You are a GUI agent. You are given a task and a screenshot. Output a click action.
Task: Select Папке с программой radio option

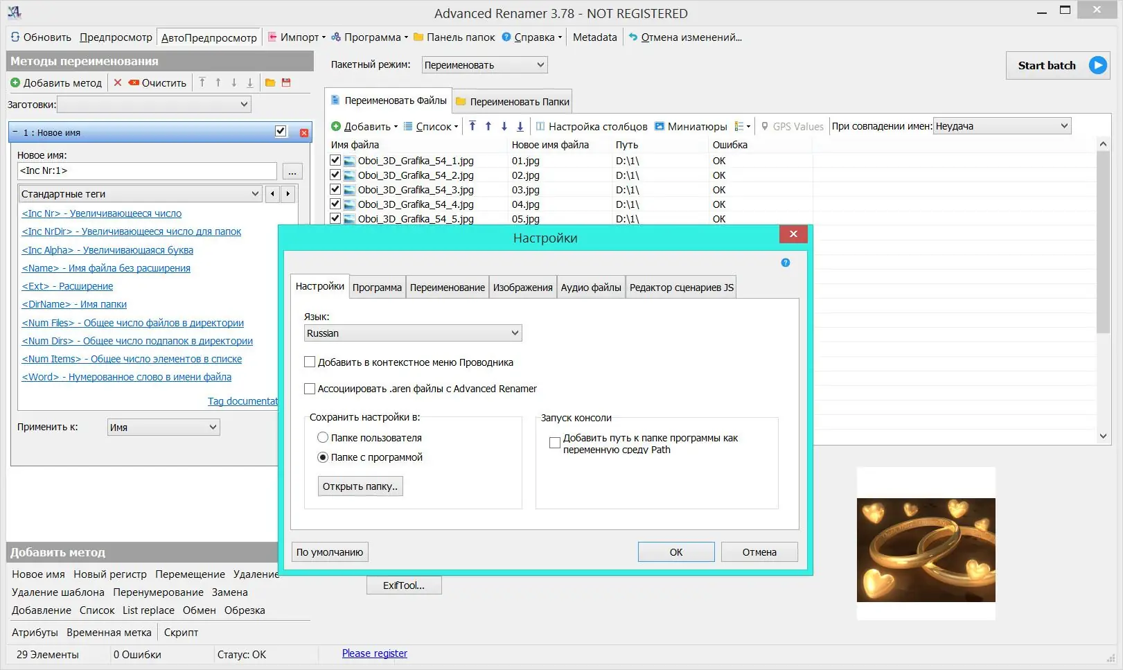coord(323,457)
